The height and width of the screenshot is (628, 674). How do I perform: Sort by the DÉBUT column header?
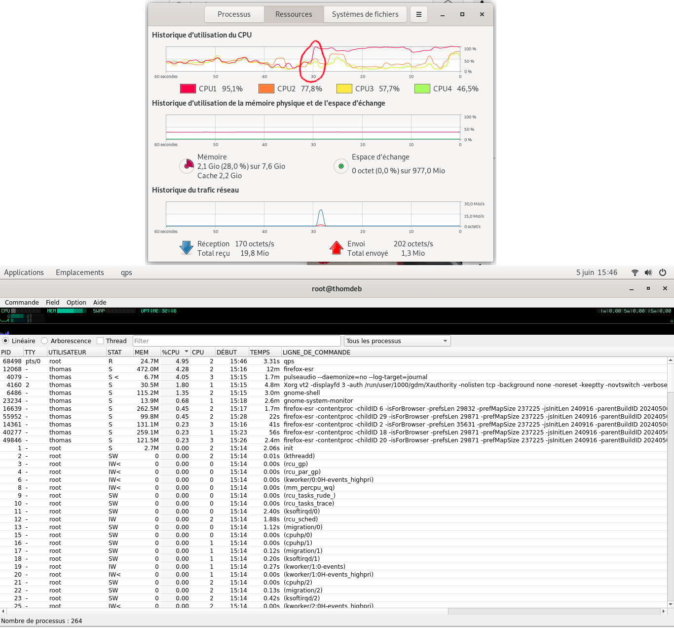click(x=232, y=353)
